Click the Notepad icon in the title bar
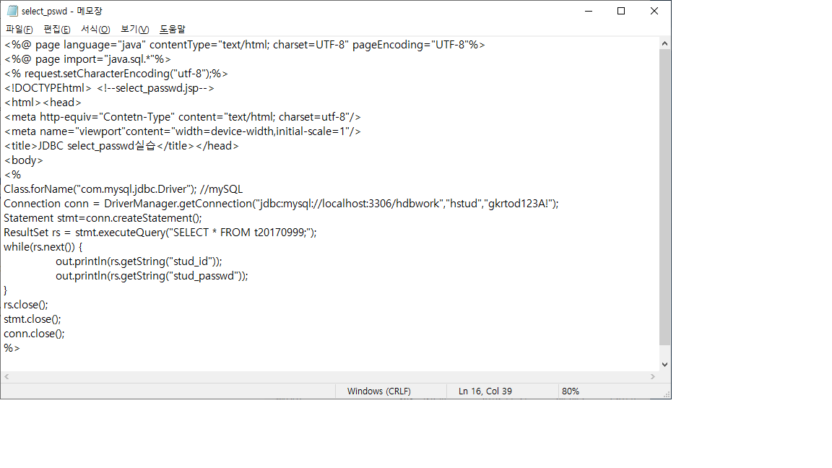Image resolution: width=832 pixels, height=468 pixels. click(12, 11)
